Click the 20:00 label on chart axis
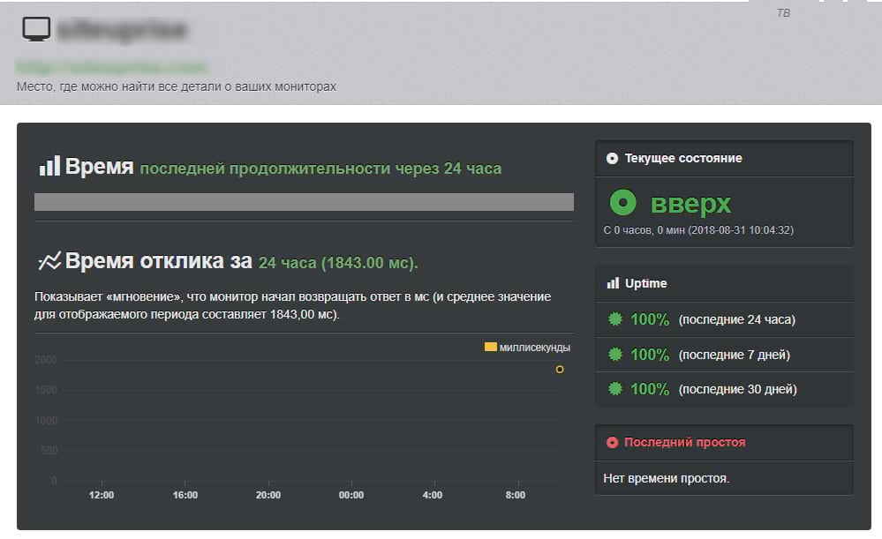The image size is (882, 539). 268,495
